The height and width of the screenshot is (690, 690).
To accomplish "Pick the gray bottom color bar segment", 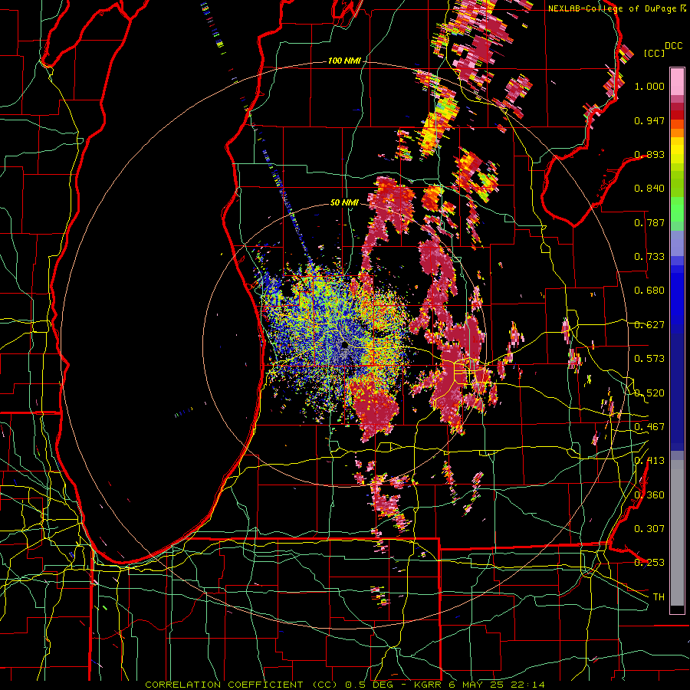I will click(677, 533).
